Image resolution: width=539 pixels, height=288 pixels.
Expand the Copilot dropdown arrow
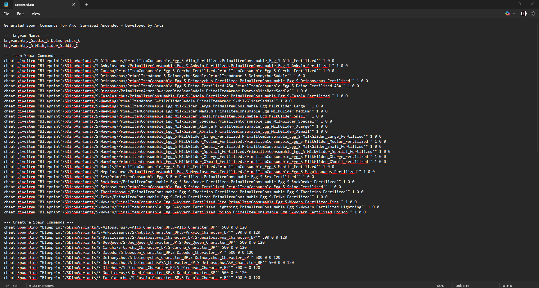514,13
